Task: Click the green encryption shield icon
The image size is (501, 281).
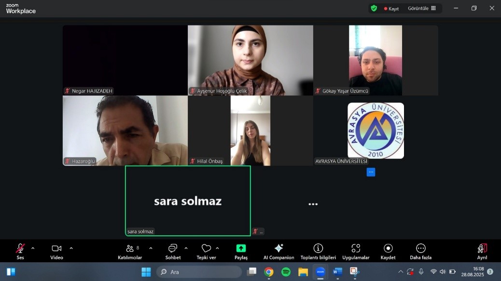Action: coord(374,8)
